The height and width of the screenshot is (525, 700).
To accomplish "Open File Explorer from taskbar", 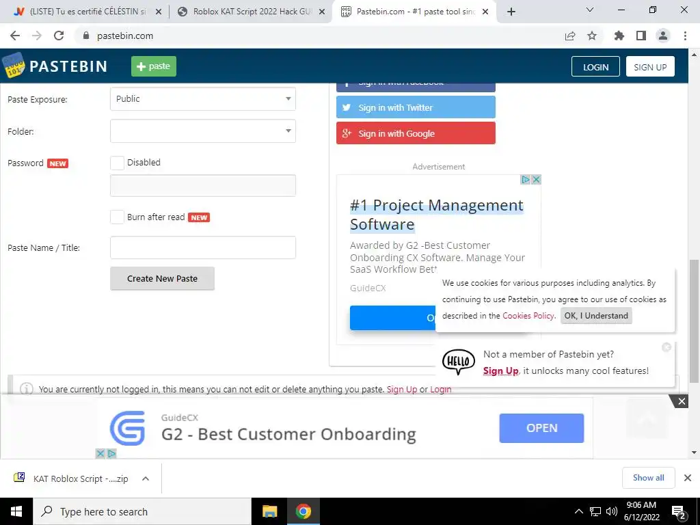I will click(269, 511).
